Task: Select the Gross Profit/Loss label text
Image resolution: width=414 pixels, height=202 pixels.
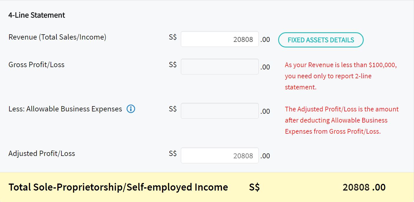Action: (36, 65)
